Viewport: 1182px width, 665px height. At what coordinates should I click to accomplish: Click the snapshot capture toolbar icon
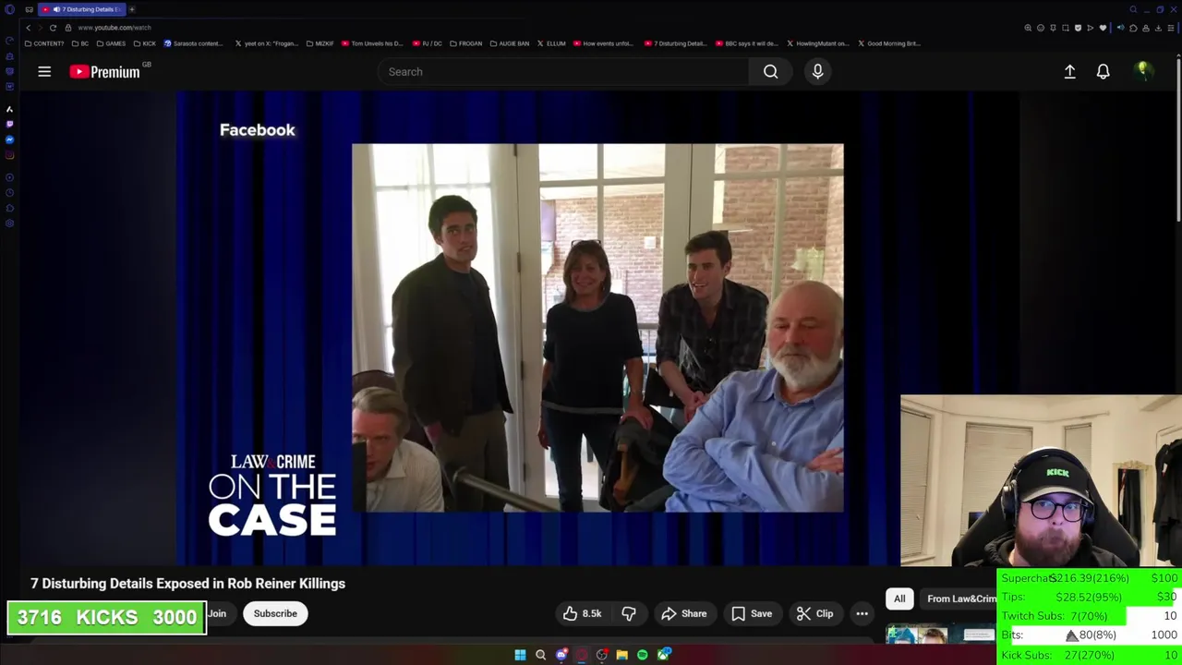[1065, 28]
